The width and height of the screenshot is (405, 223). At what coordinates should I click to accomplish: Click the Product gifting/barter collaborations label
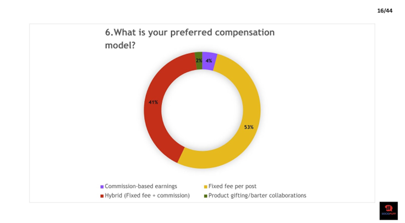click(x=258, y=195)
